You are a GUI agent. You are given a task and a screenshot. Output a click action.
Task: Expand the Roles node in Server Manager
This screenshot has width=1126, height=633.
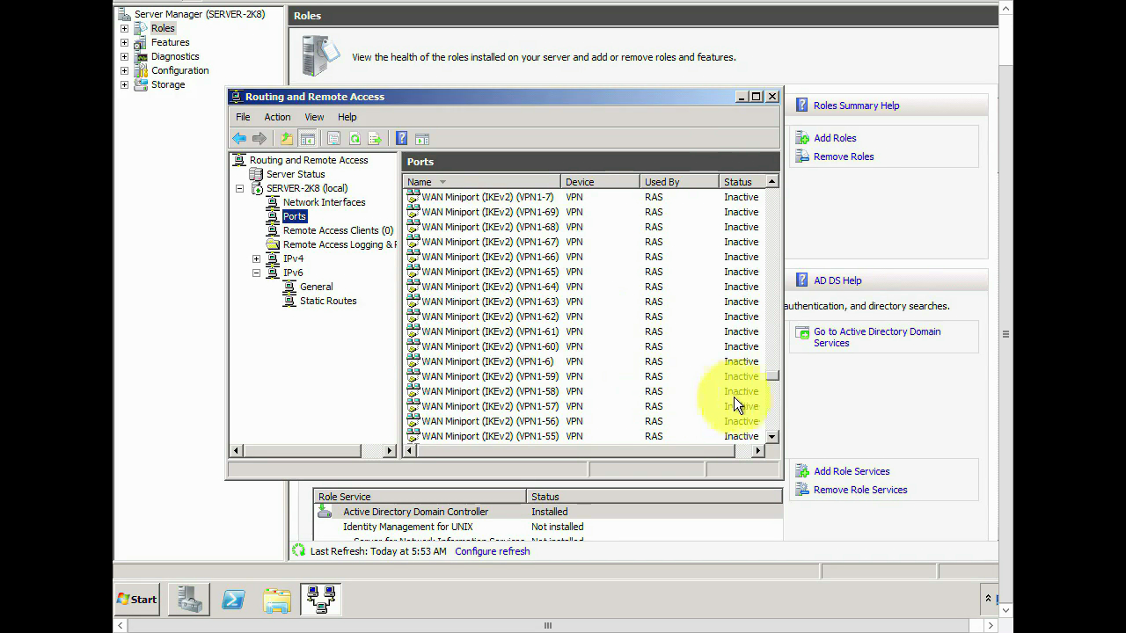124,28
